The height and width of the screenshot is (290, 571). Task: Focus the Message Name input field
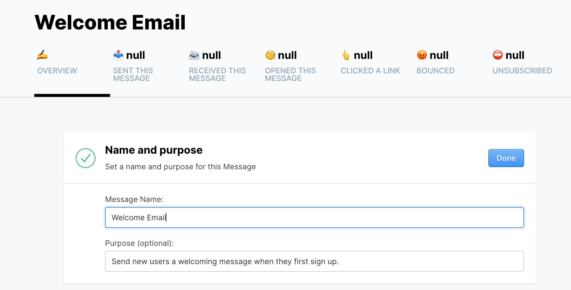[315, 218]
